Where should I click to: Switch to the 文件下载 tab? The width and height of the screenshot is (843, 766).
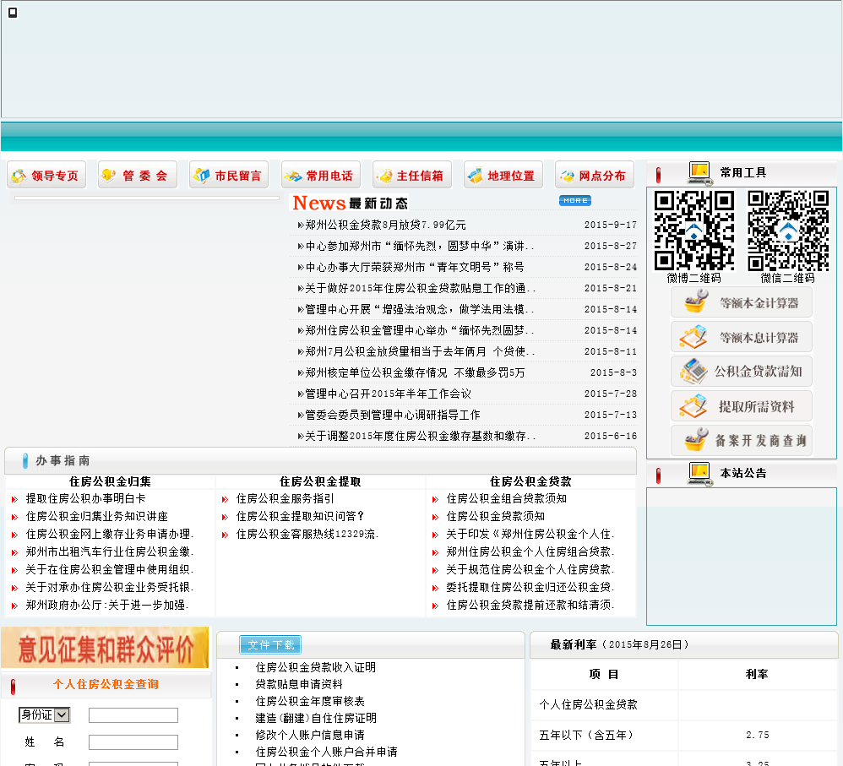pos(270,644)
